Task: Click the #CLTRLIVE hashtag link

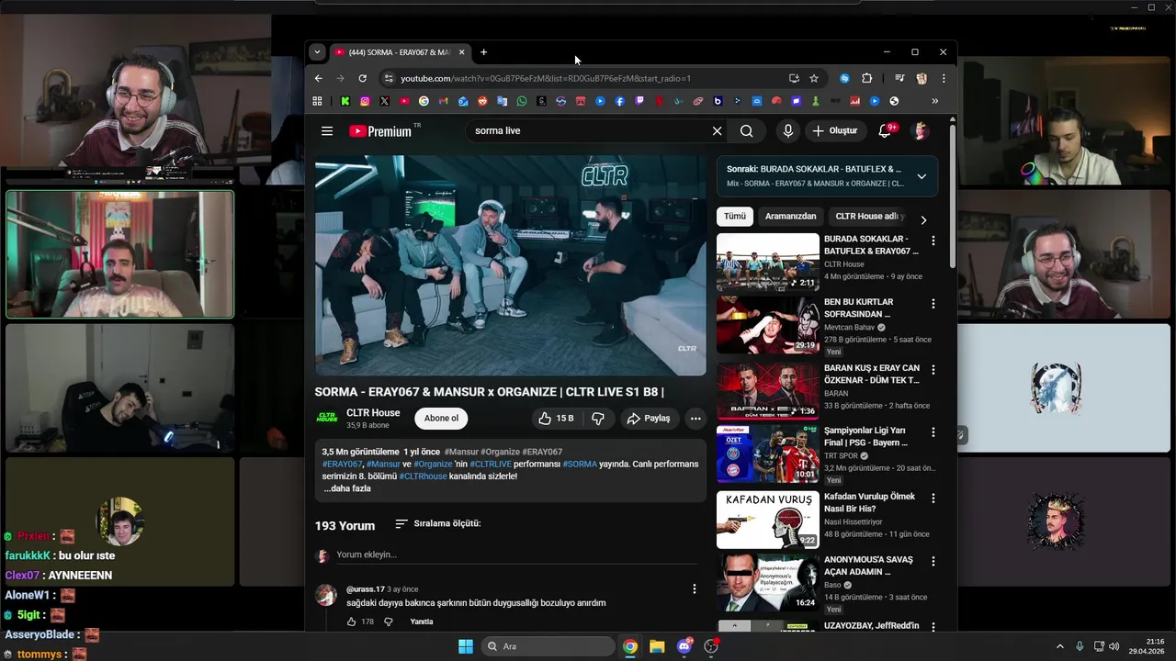Action: [491, 465]
